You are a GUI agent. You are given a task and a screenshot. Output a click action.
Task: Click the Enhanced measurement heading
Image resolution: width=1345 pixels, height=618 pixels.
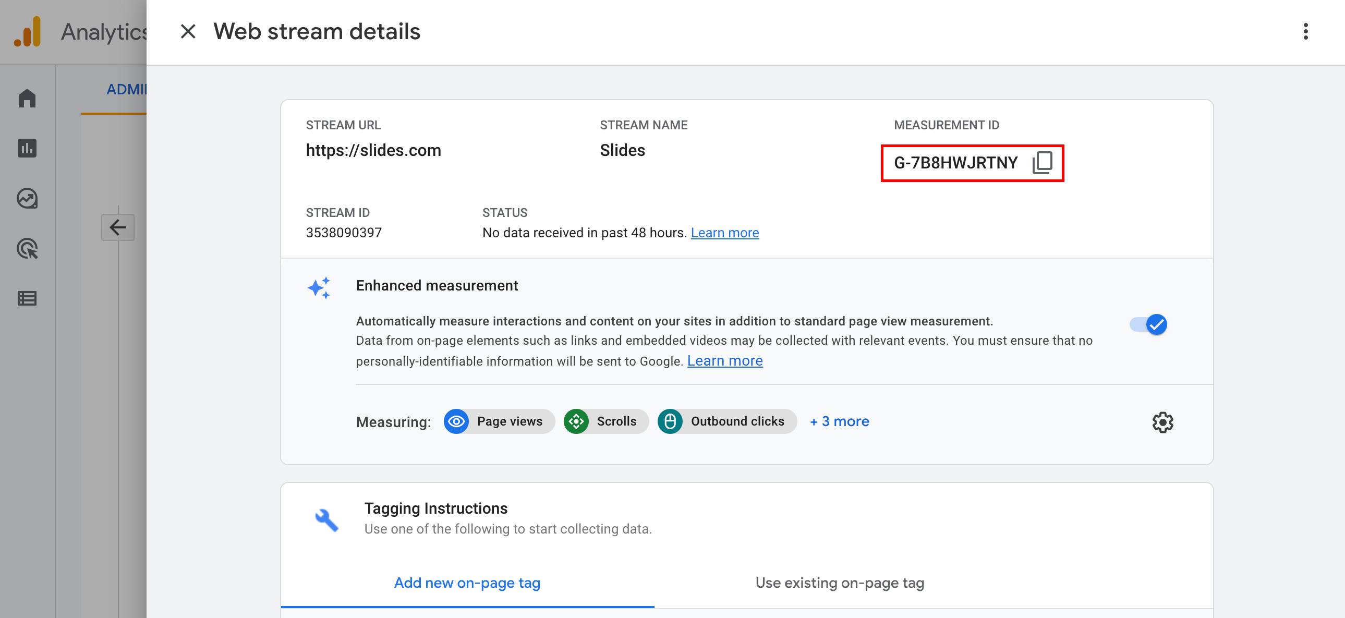(437, 285)
